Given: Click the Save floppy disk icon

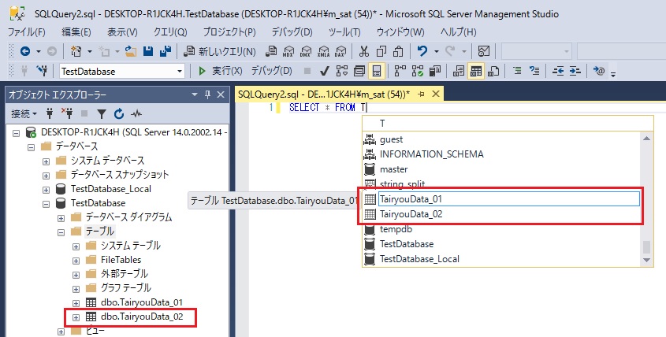Looking at the screenshot, I should click(x=148, y=52).
